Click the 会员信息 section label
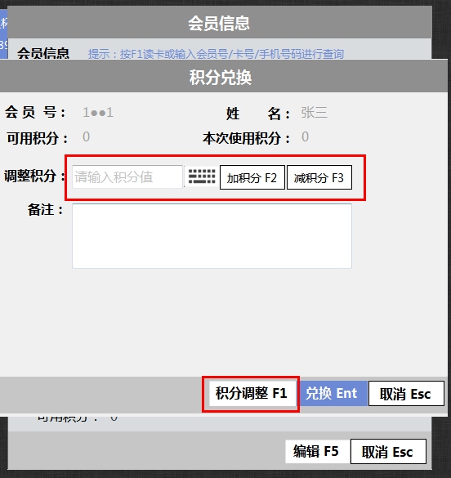The image size is (451, 478). pyautogui.click(x=43, y=53)
